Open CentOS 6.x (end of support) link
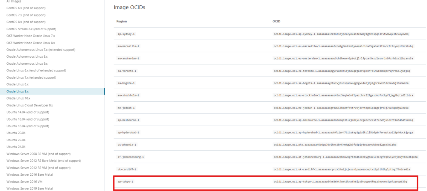Image resolution: width=427 pixels, height=191 pixels. click(x=26, y=8)
